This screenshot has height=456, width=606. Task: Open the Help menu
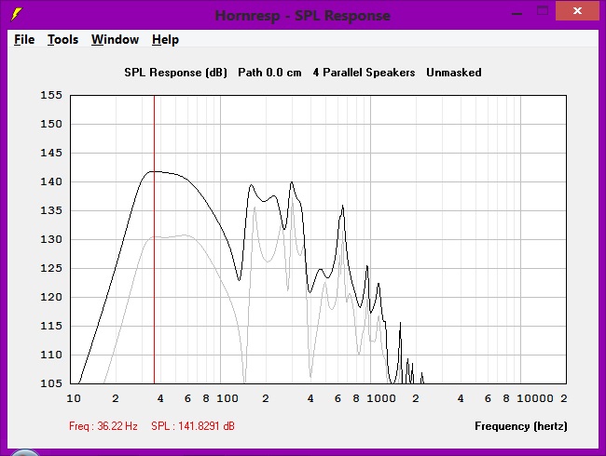point(165,39)
